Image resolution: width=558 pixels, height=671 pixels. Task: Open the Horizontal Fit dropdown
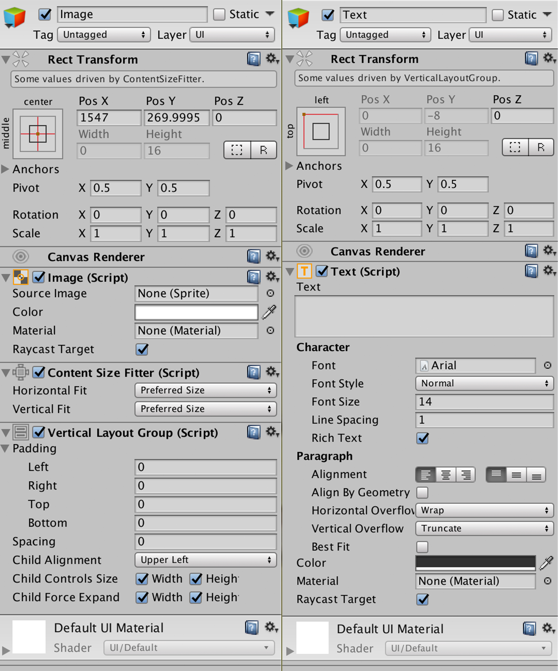pos(205,390)
